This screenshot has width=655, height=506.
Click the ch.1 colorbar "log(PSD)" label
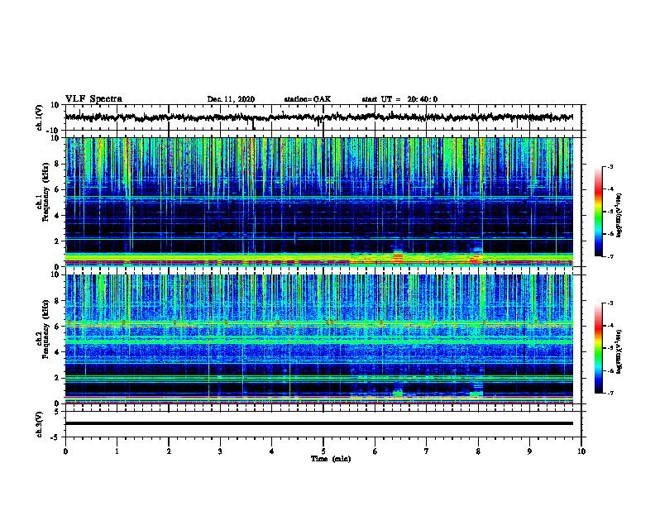(x=619, y=216)
